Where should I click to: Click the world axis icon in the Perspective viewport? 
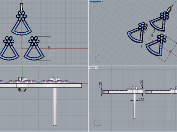[x=97, y=59]
